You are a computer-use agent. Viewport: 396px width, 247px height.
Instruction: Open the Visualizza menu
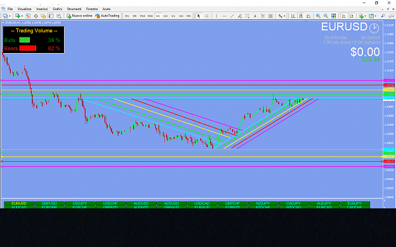pyautogui.click(x=24, y=9)
